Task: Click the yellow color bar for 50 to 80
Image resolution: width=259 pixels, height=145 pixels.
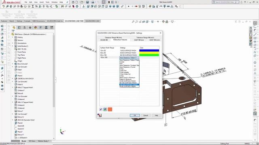Action: tap(149, 53)
